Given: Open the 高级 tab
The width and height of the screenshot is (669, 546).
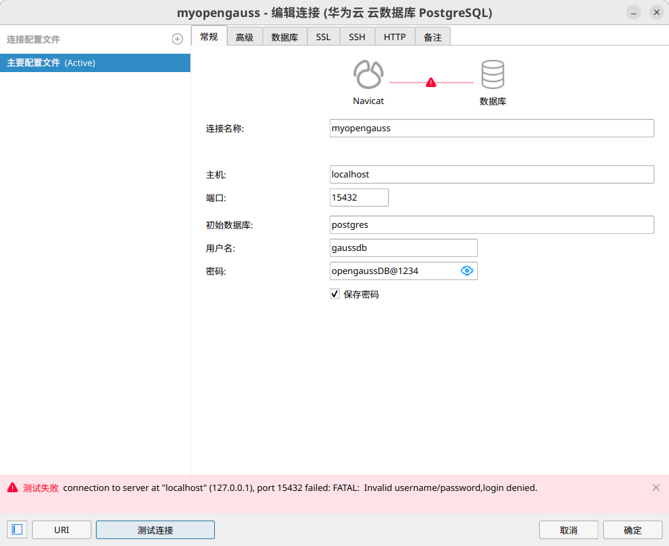Looking at the screenshot, I should pos(245,37).
